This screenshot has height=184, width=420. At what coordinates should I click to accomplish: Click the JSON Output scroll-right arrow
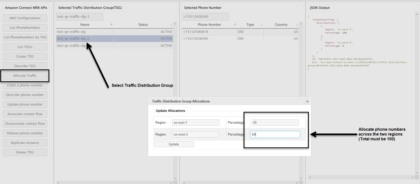[x=413, y=177]
